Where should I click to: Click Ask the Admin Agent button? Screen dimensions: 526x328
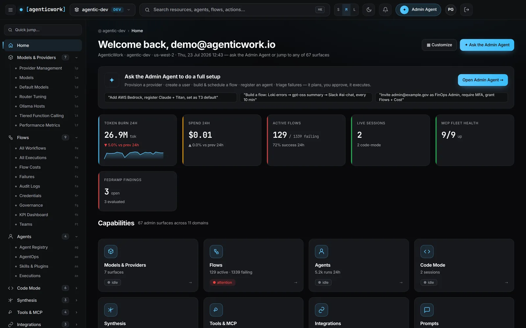487,45
